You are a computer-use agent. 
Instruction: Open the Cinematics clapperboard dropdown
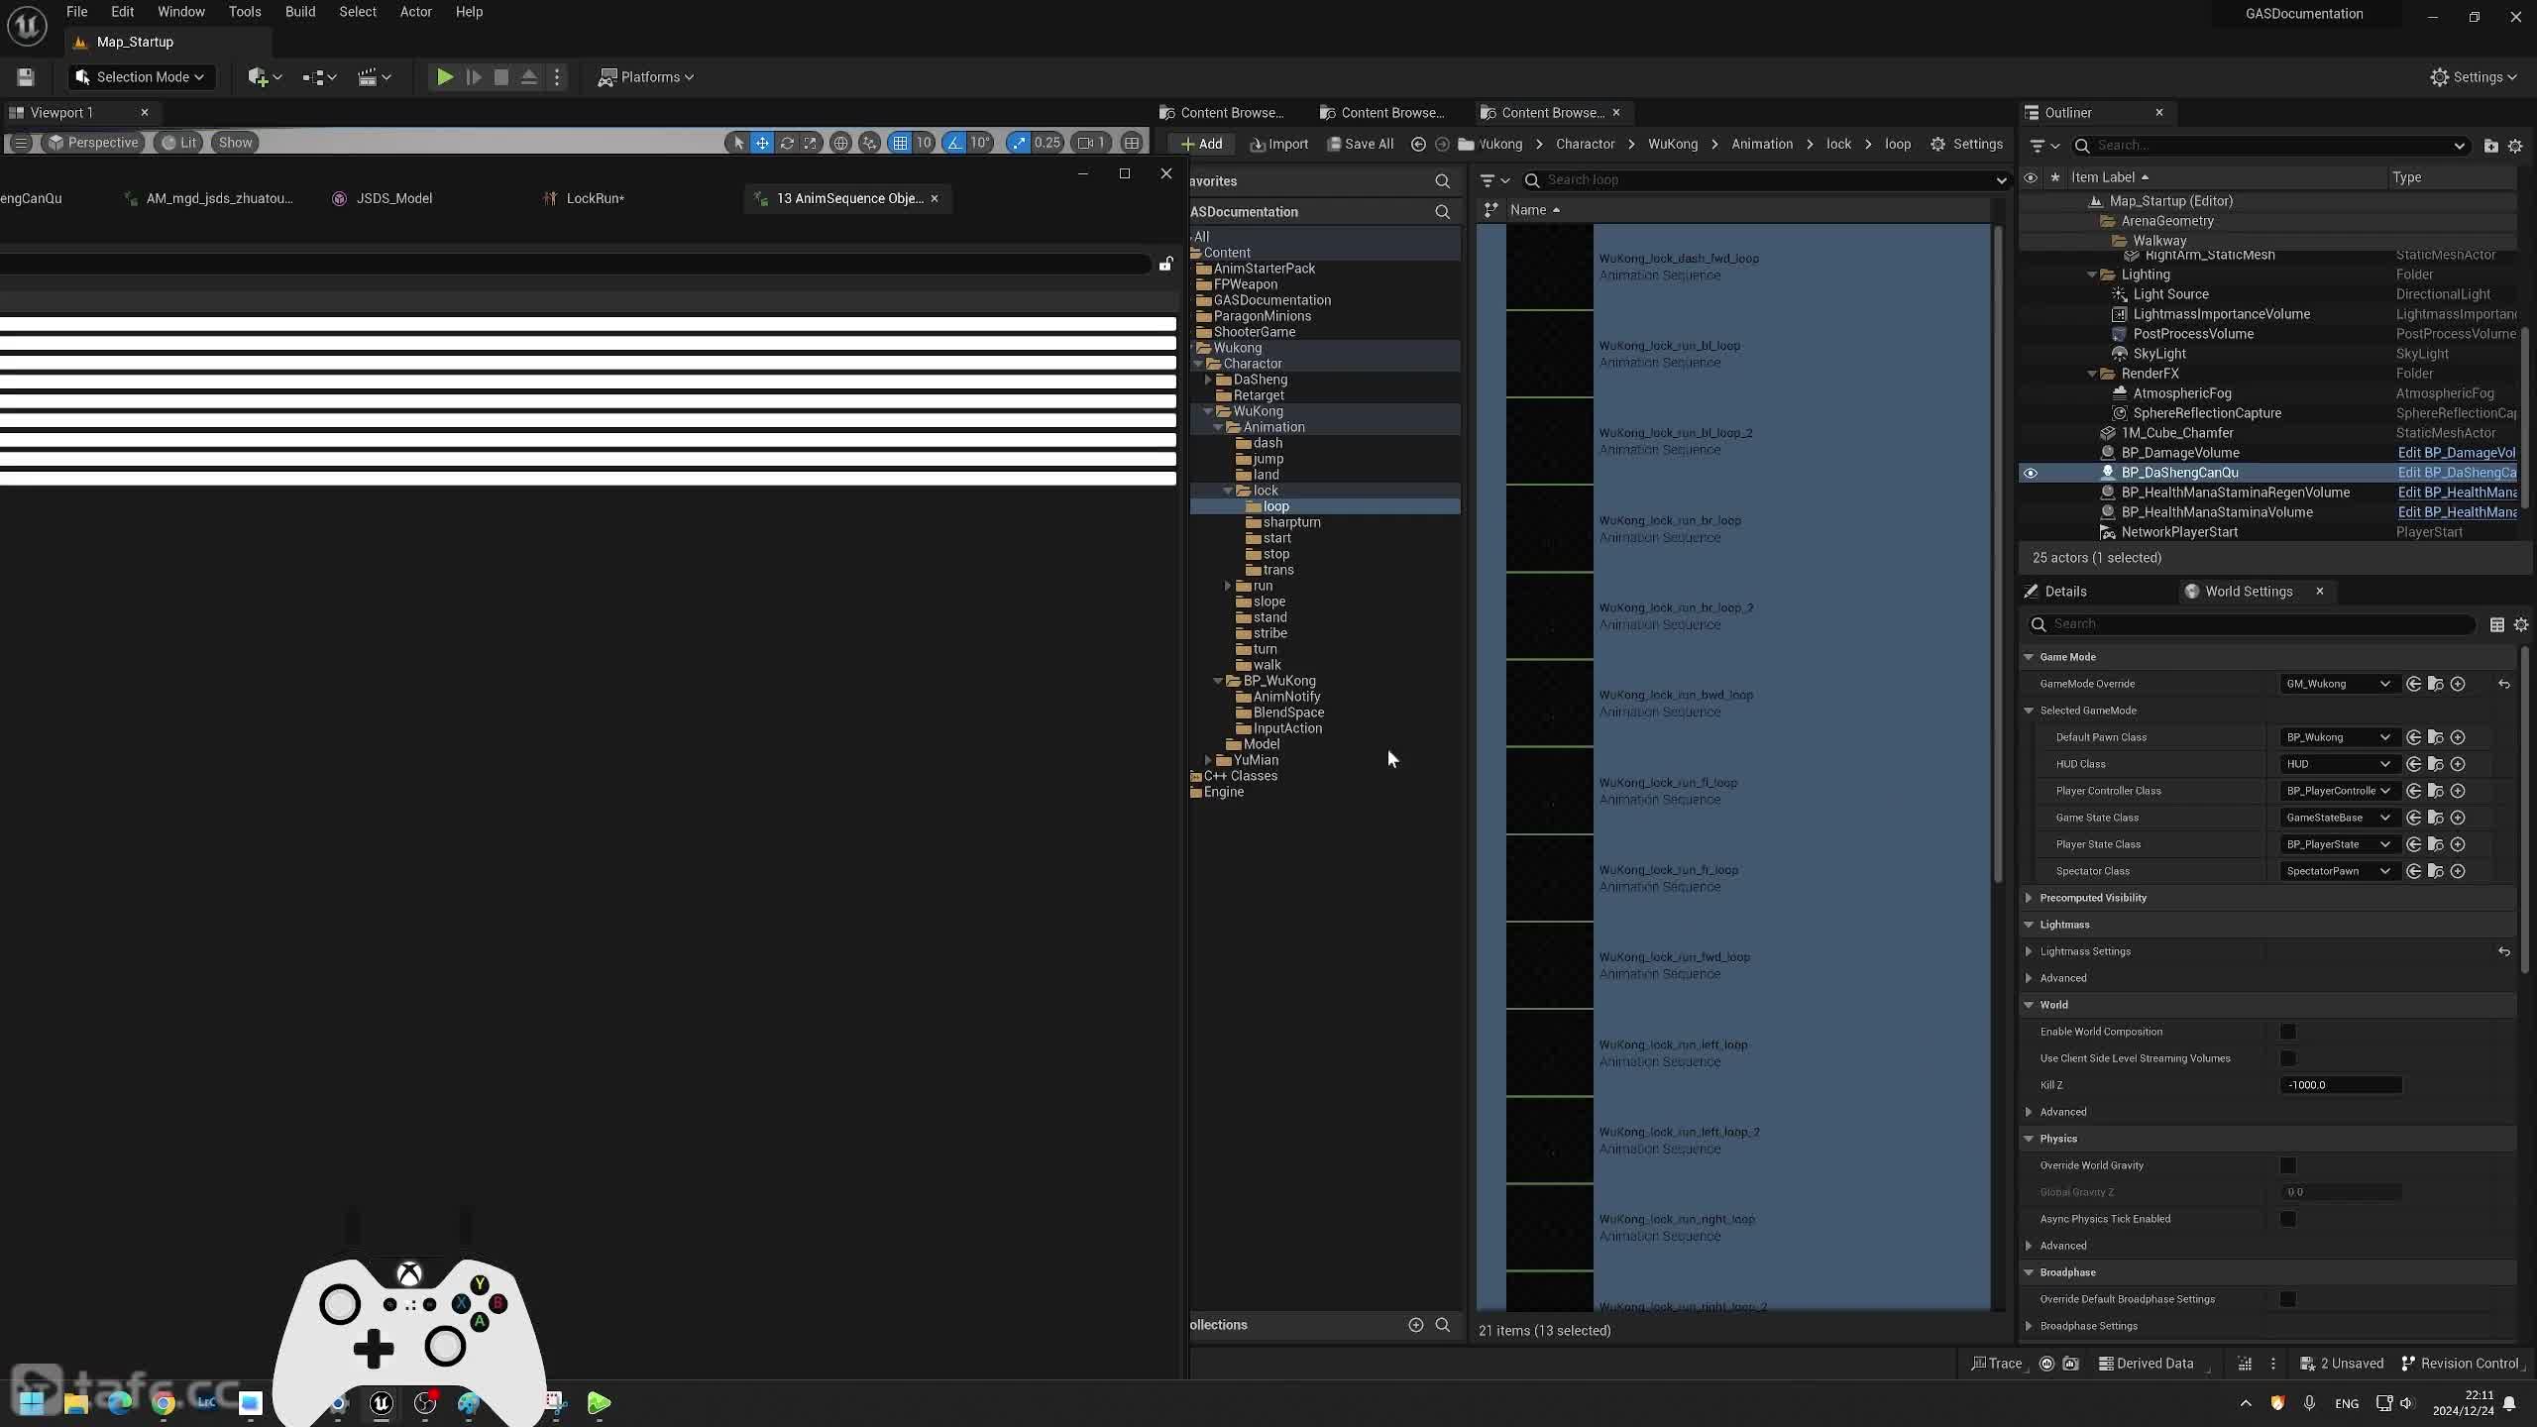point(374,77)
